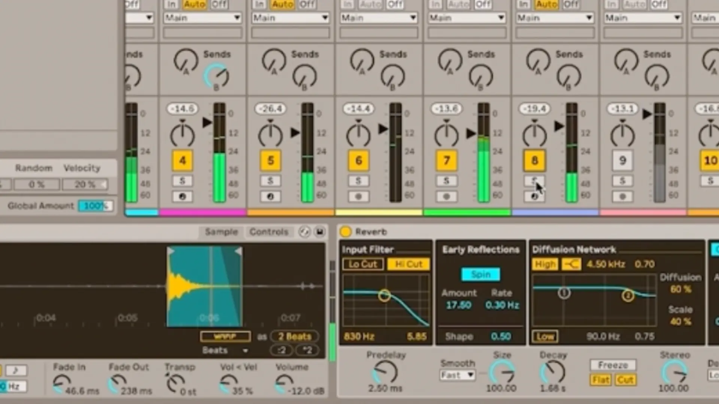Open track 9 Main output dropdown
The width and height of the screenshot is (719, 404).
(x=642, y=18)
